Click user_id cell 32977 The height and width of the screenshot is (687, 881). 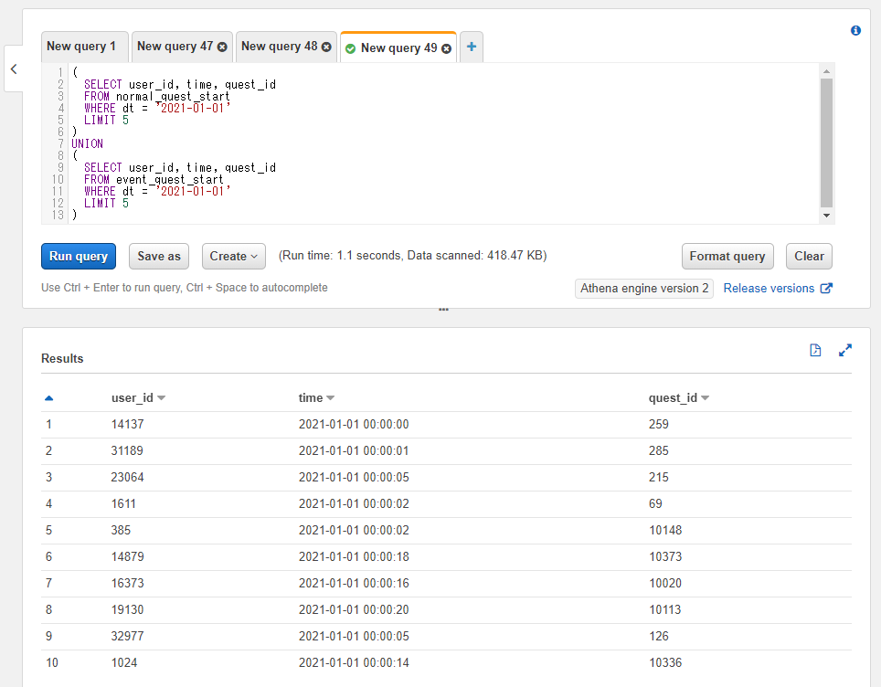point(128,635)
